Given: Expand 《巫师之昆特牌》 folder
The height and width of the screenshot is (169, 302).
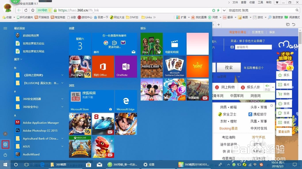Looking at the screenshot, I should click(x=39, y=75).
